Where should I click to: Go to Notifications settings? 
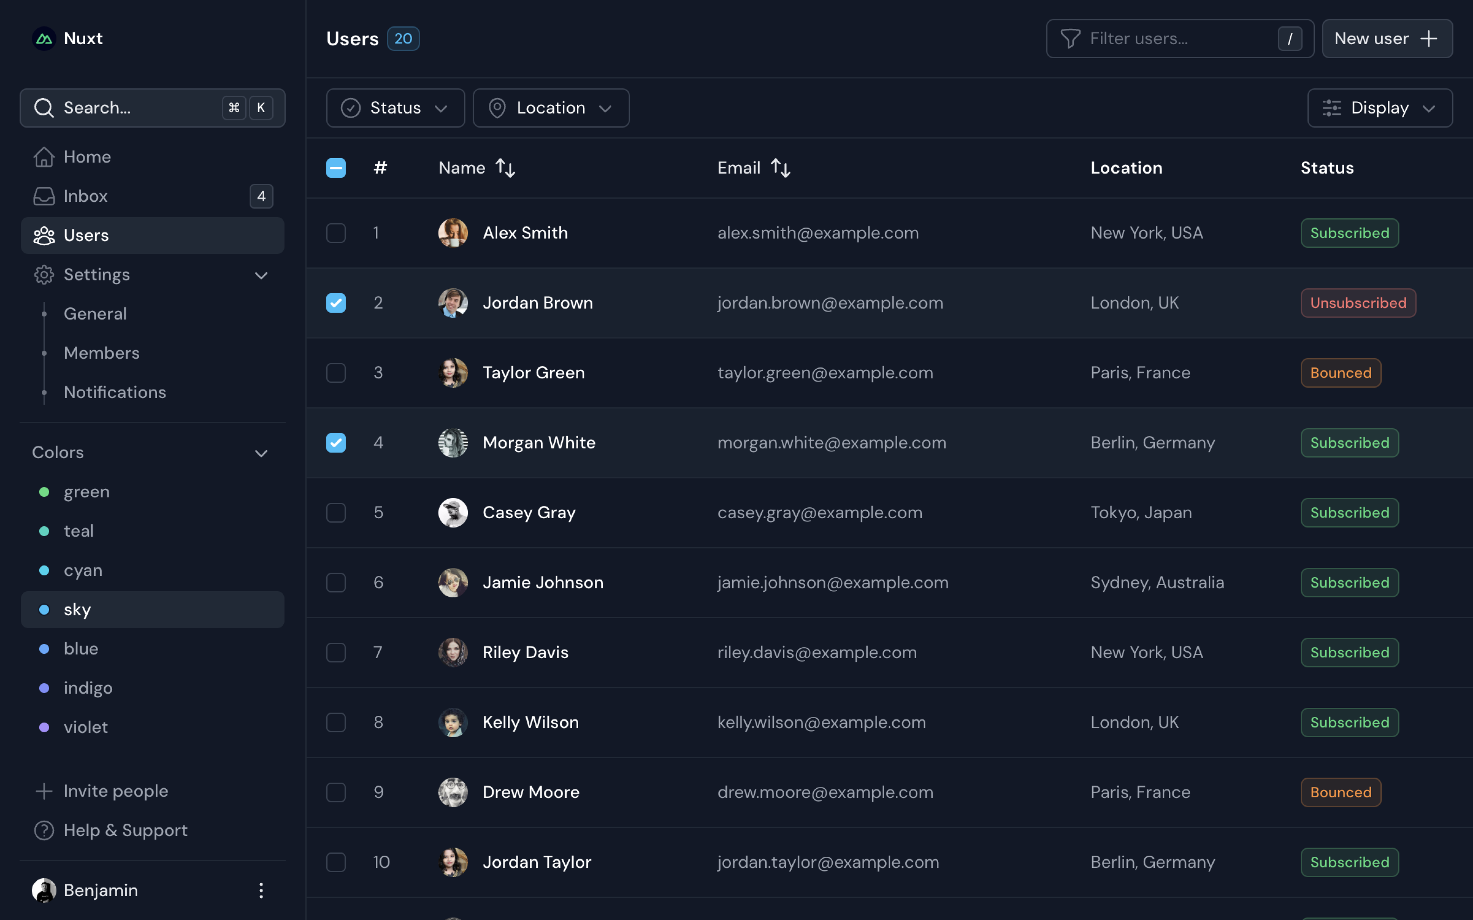[114, 392]
